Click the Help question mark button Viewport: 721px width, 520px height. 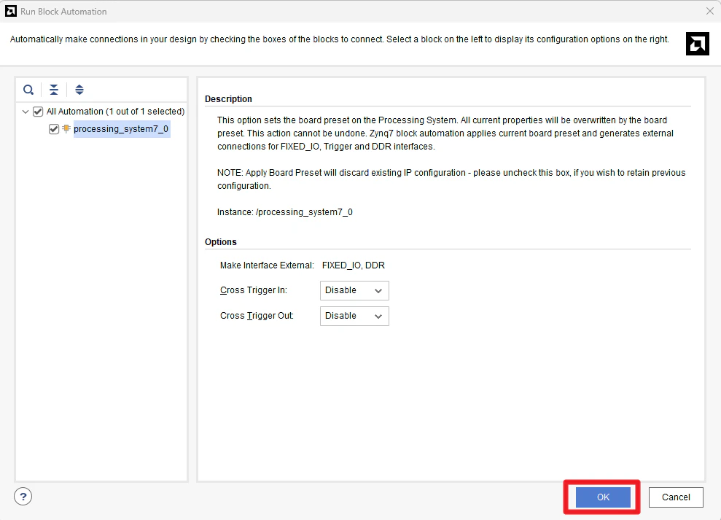pos(23,497)
